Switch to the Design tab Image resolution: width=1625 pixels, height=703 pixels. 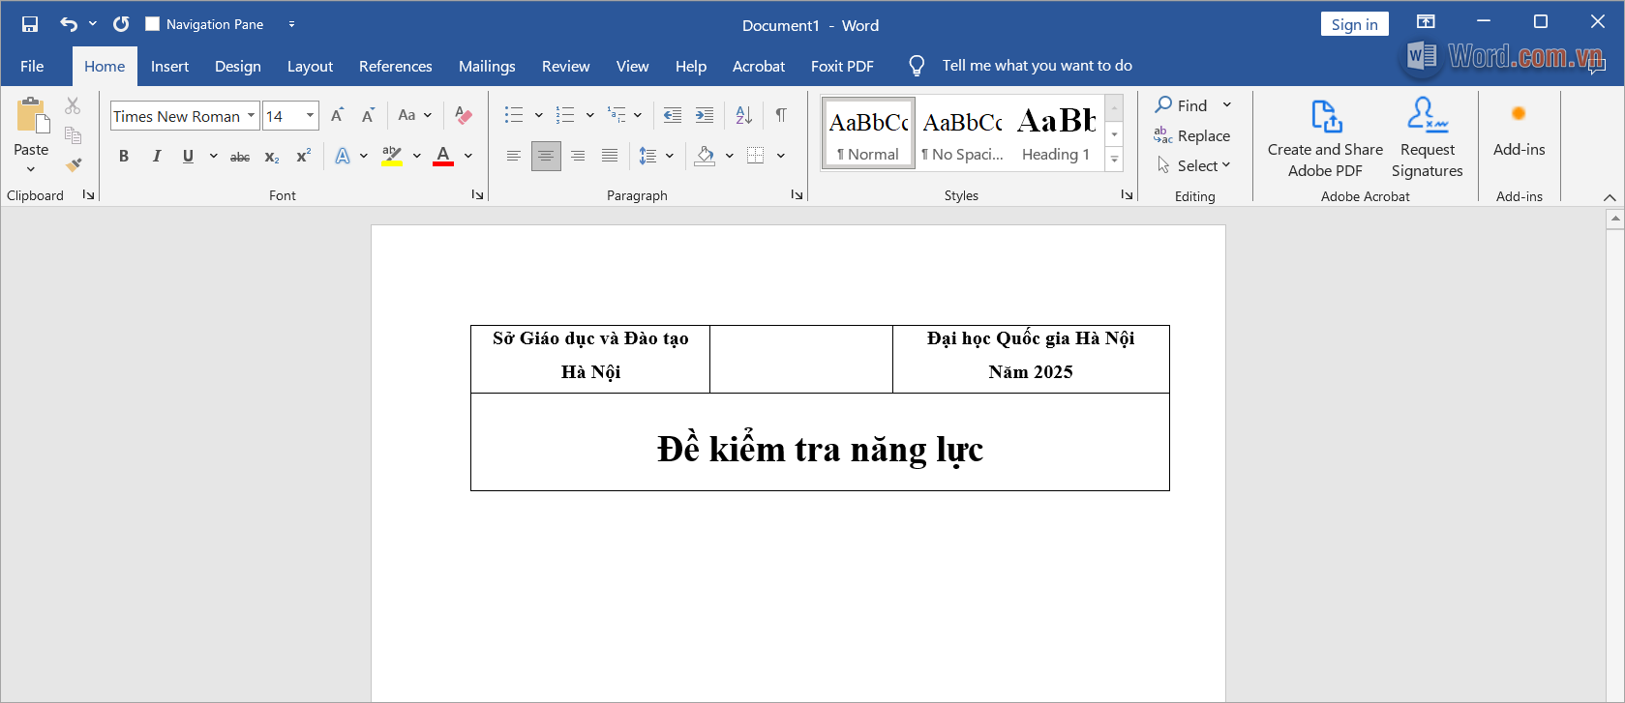[x=238, y=66]
